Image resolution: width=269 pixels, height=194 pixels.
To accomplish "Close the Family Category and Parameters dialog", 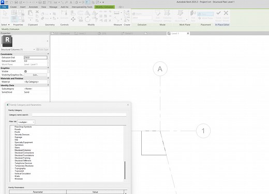I will [x=128, y=105].
